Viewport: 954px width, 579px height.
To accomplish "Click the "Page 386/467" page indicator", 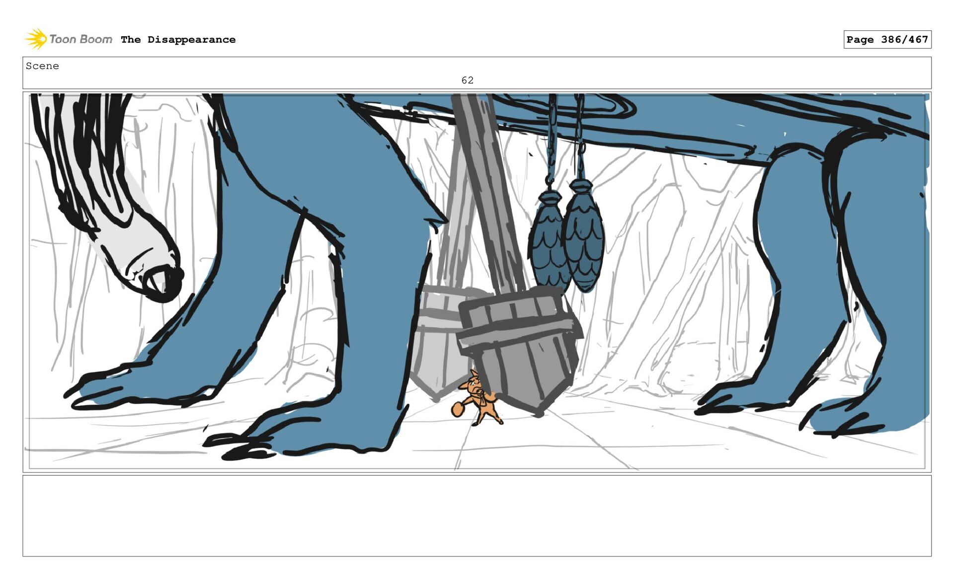I will point(887,39).
